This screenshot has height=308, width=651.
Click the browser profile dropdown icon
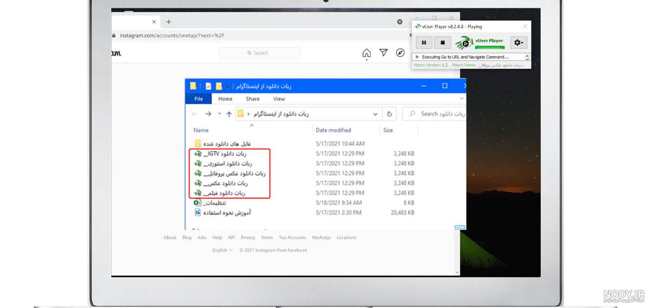point(400,22)
